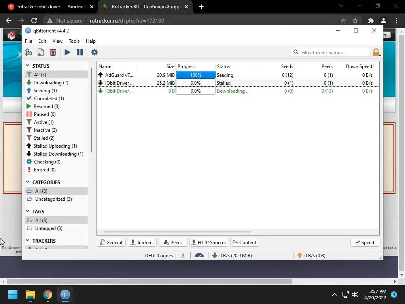Sort torrents by Size column header
The width and height of the screenshot is (405, 304).
point(156,66)
